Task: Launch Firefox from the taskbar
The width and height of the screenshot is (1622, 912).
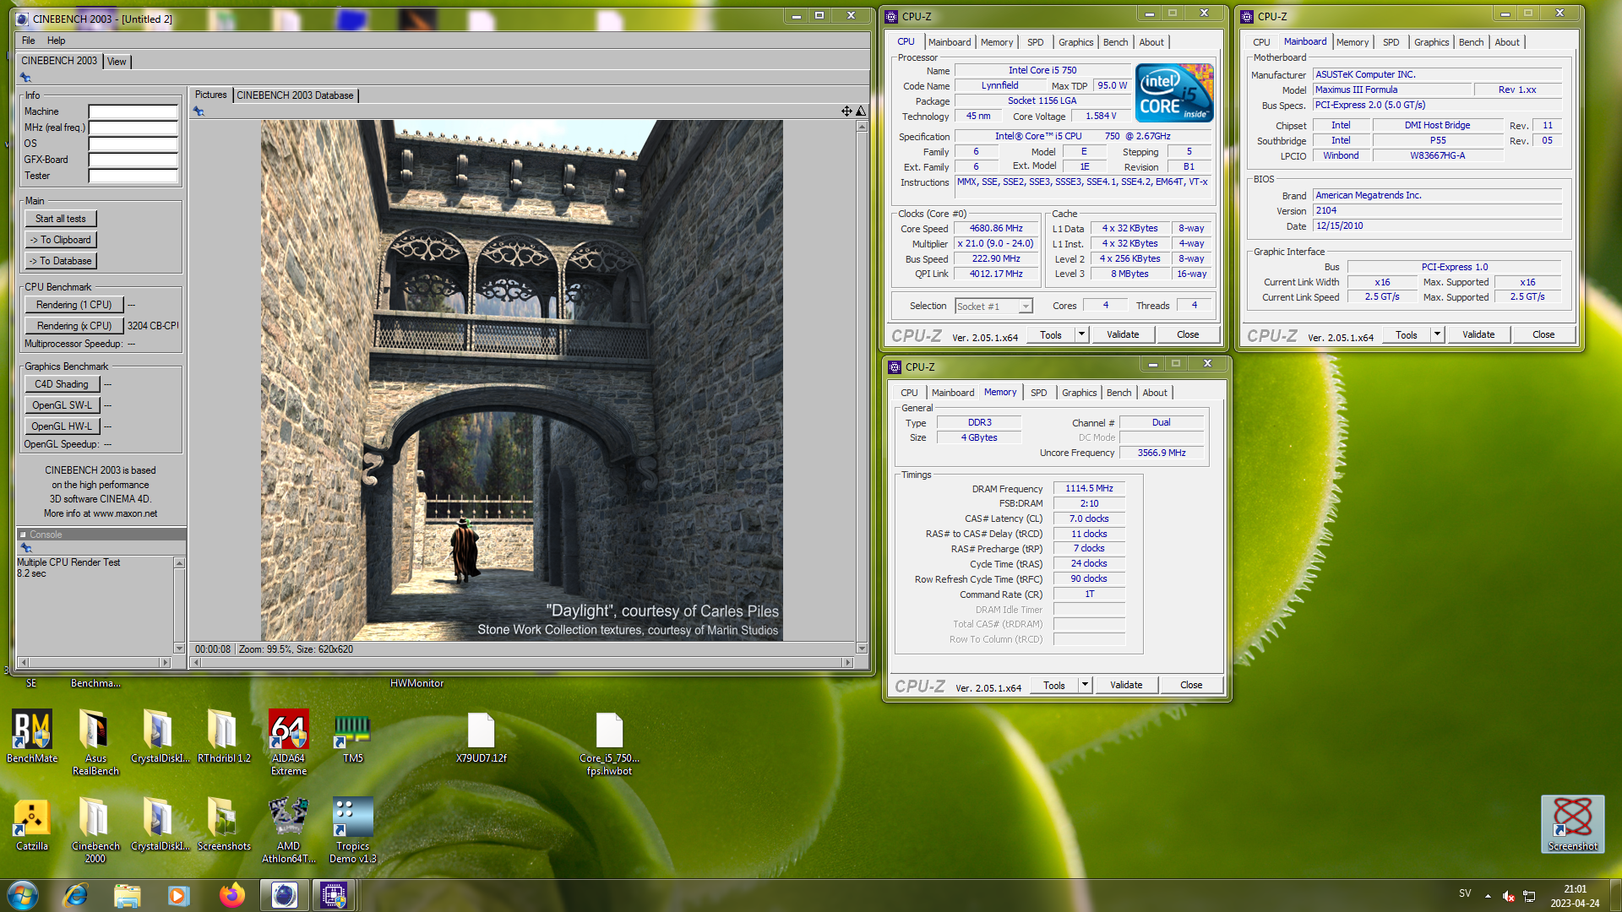Action: 231,895
